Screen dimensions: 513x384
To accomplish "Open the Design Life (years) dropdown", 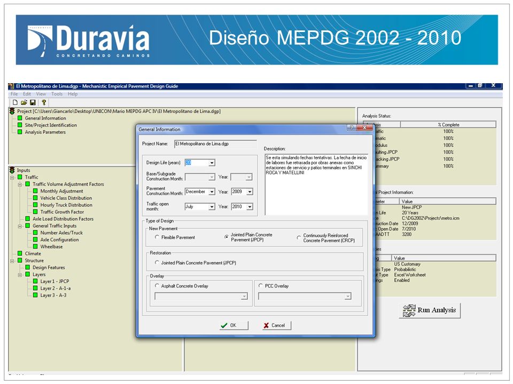I will pos(212,163).
